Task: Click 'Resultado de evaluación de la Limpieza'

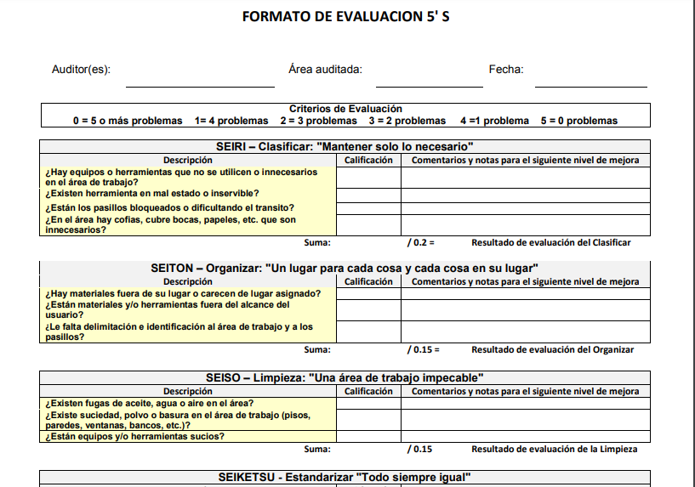Action: [x=555, y=450]
